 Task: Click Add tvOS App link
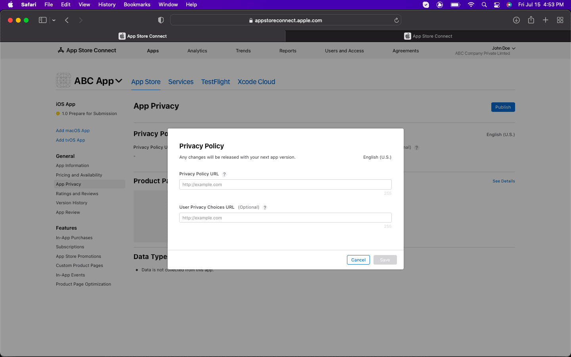point(70,140)
